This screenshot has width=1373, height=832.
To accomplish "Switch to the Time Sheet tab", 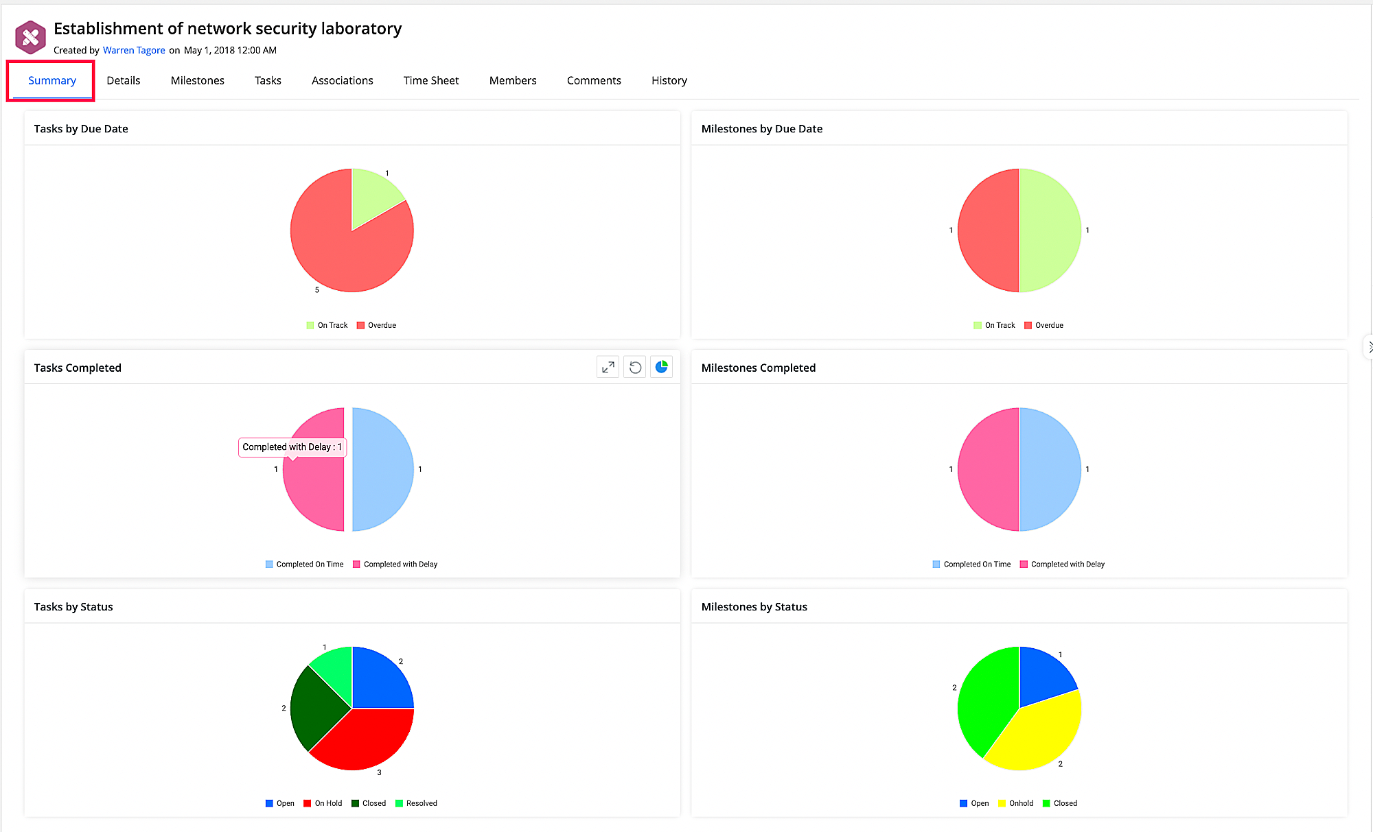I will (430, 80).
